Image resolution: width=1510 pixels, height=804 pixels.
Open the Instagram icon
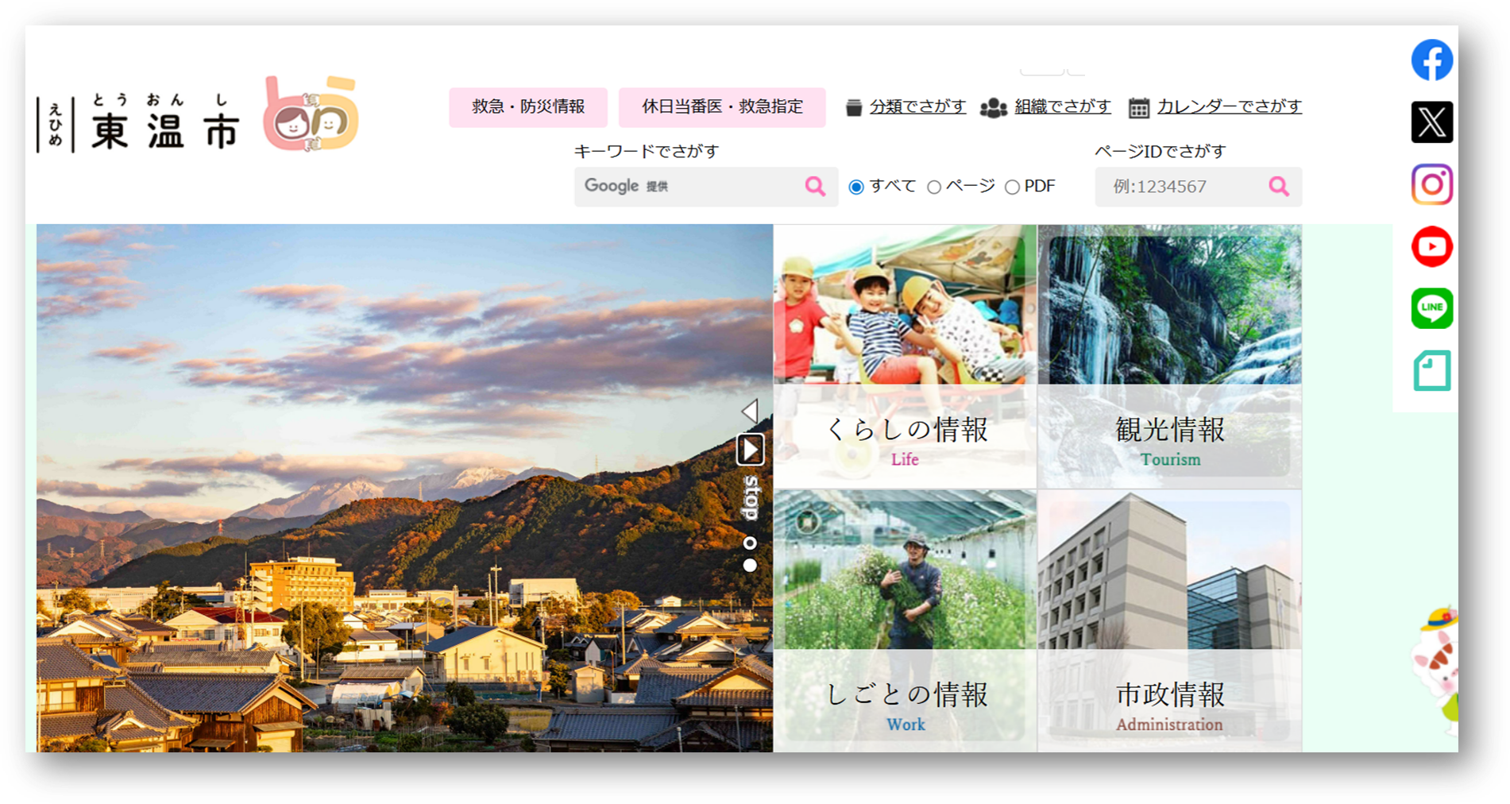tap(1431, 184)
